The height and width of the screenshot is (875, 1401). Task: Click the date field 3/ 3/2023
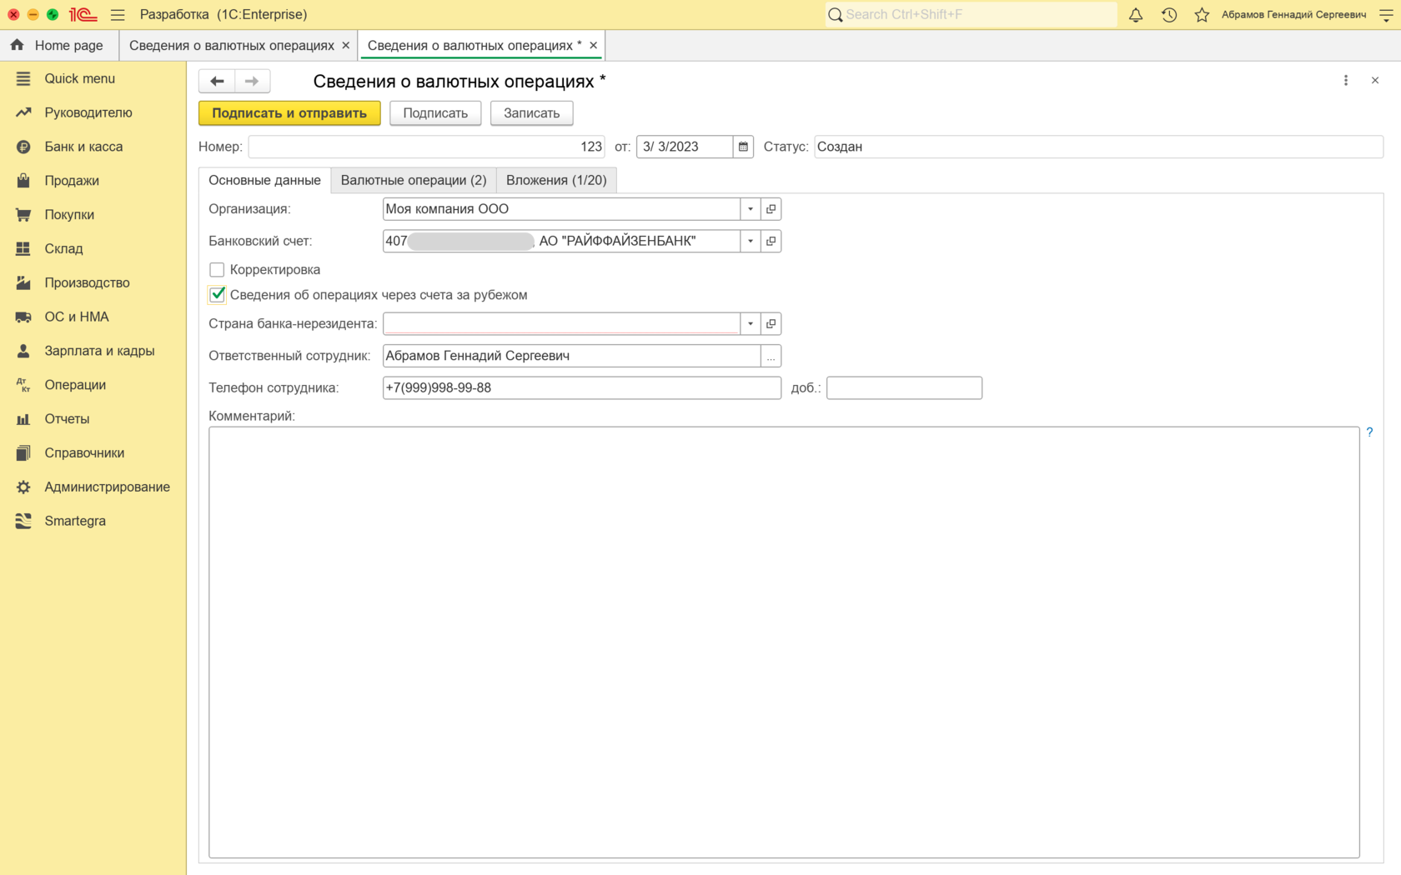tap(685, 147)
